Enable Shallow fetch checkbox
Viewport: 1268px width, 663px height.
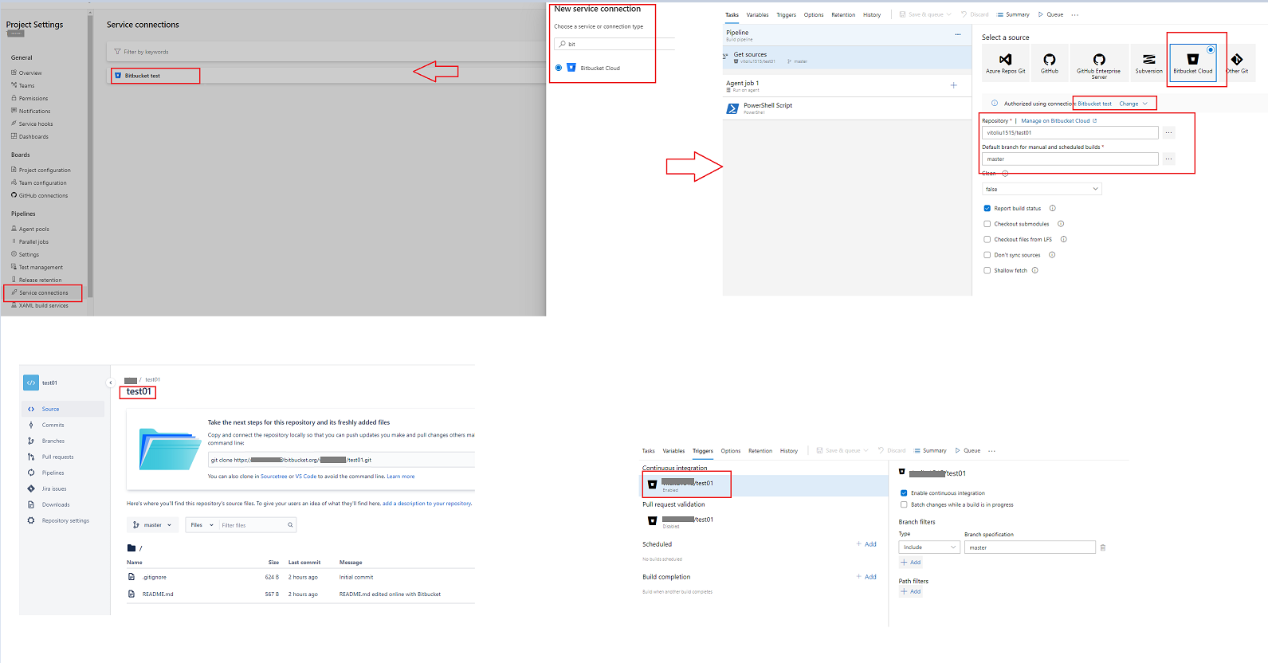987,270
